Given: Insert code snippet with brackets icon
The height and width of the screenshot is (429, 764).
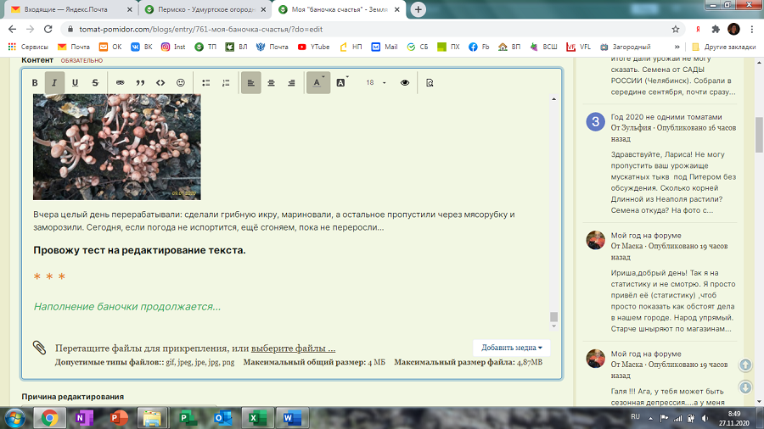Looking at the screenshot, I should (x=160, y=83).
